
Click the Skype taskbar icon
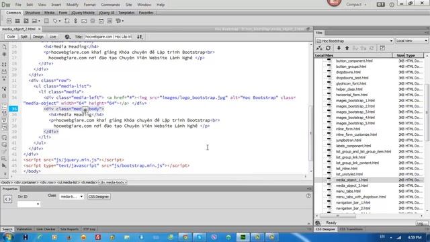point(200,237)
